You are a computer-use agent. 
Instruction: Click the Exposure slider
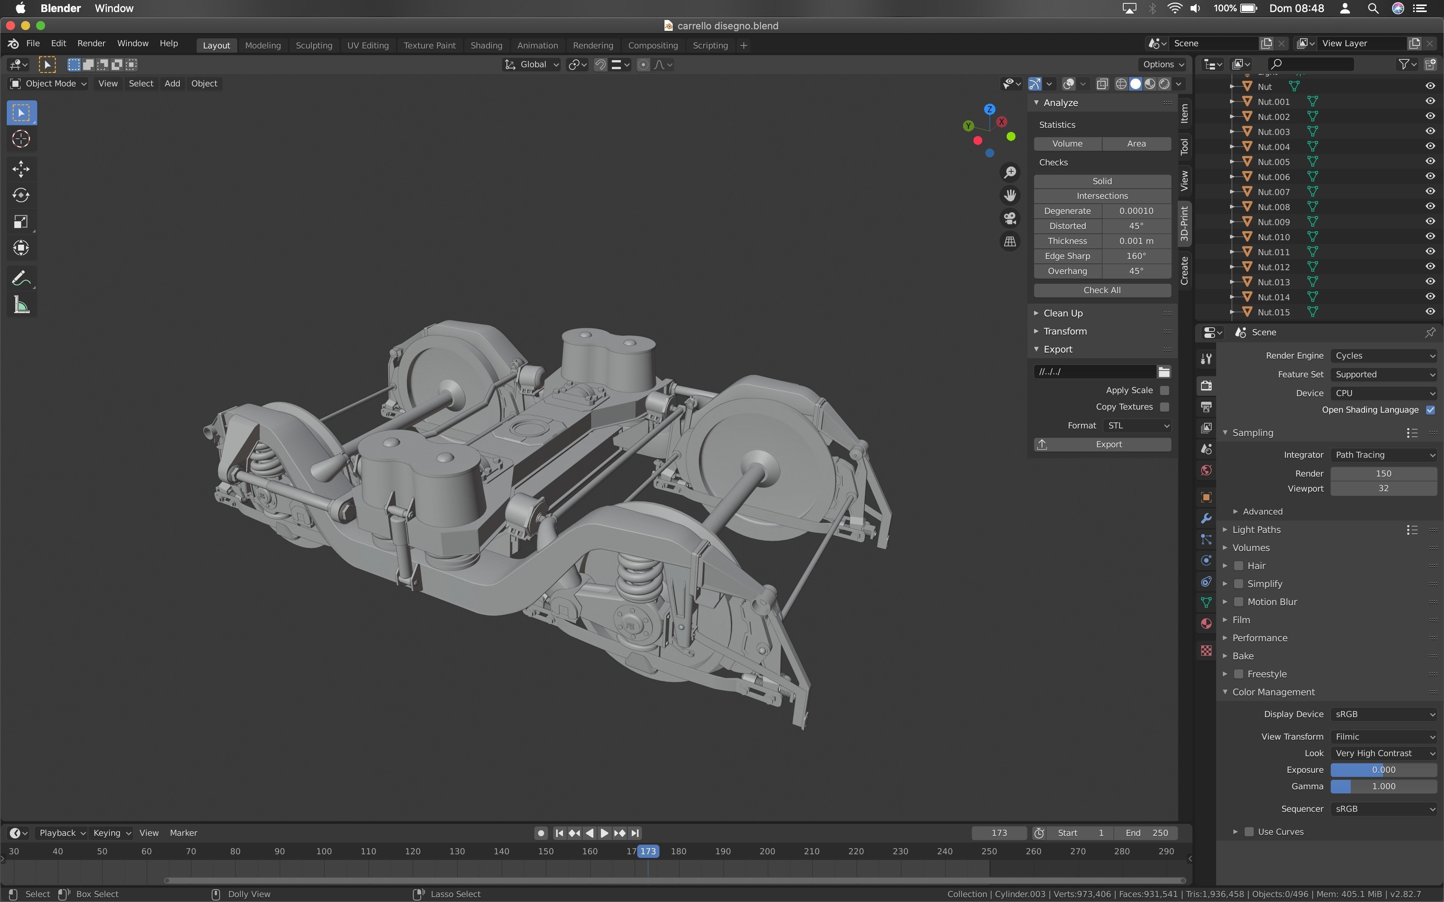(1384, 770)
